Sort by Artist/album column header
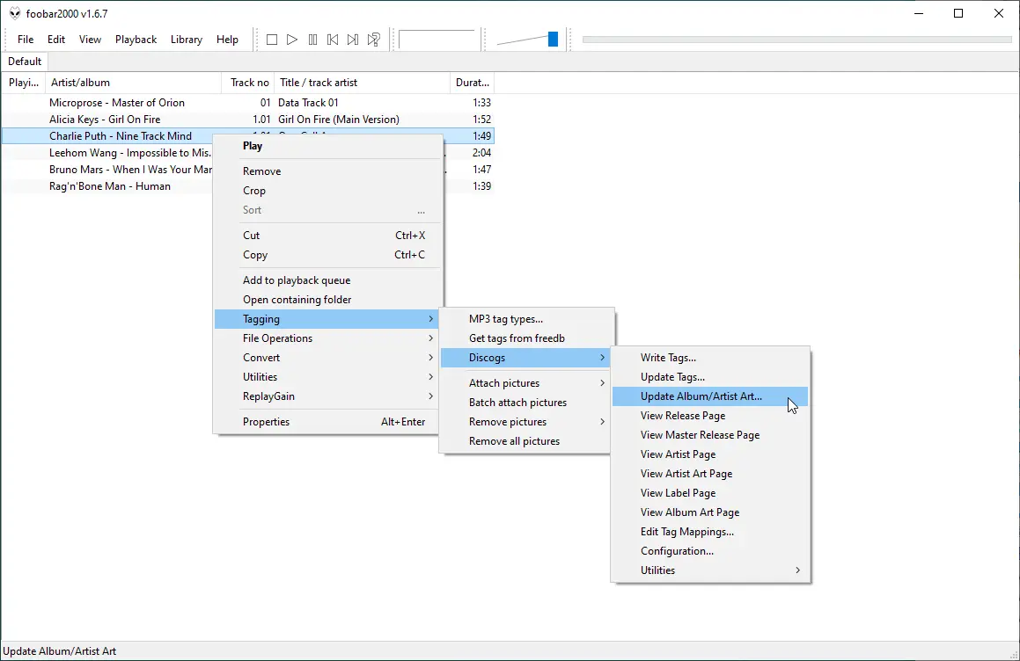Screen dimensions: 1020x661 click(132, 83)
